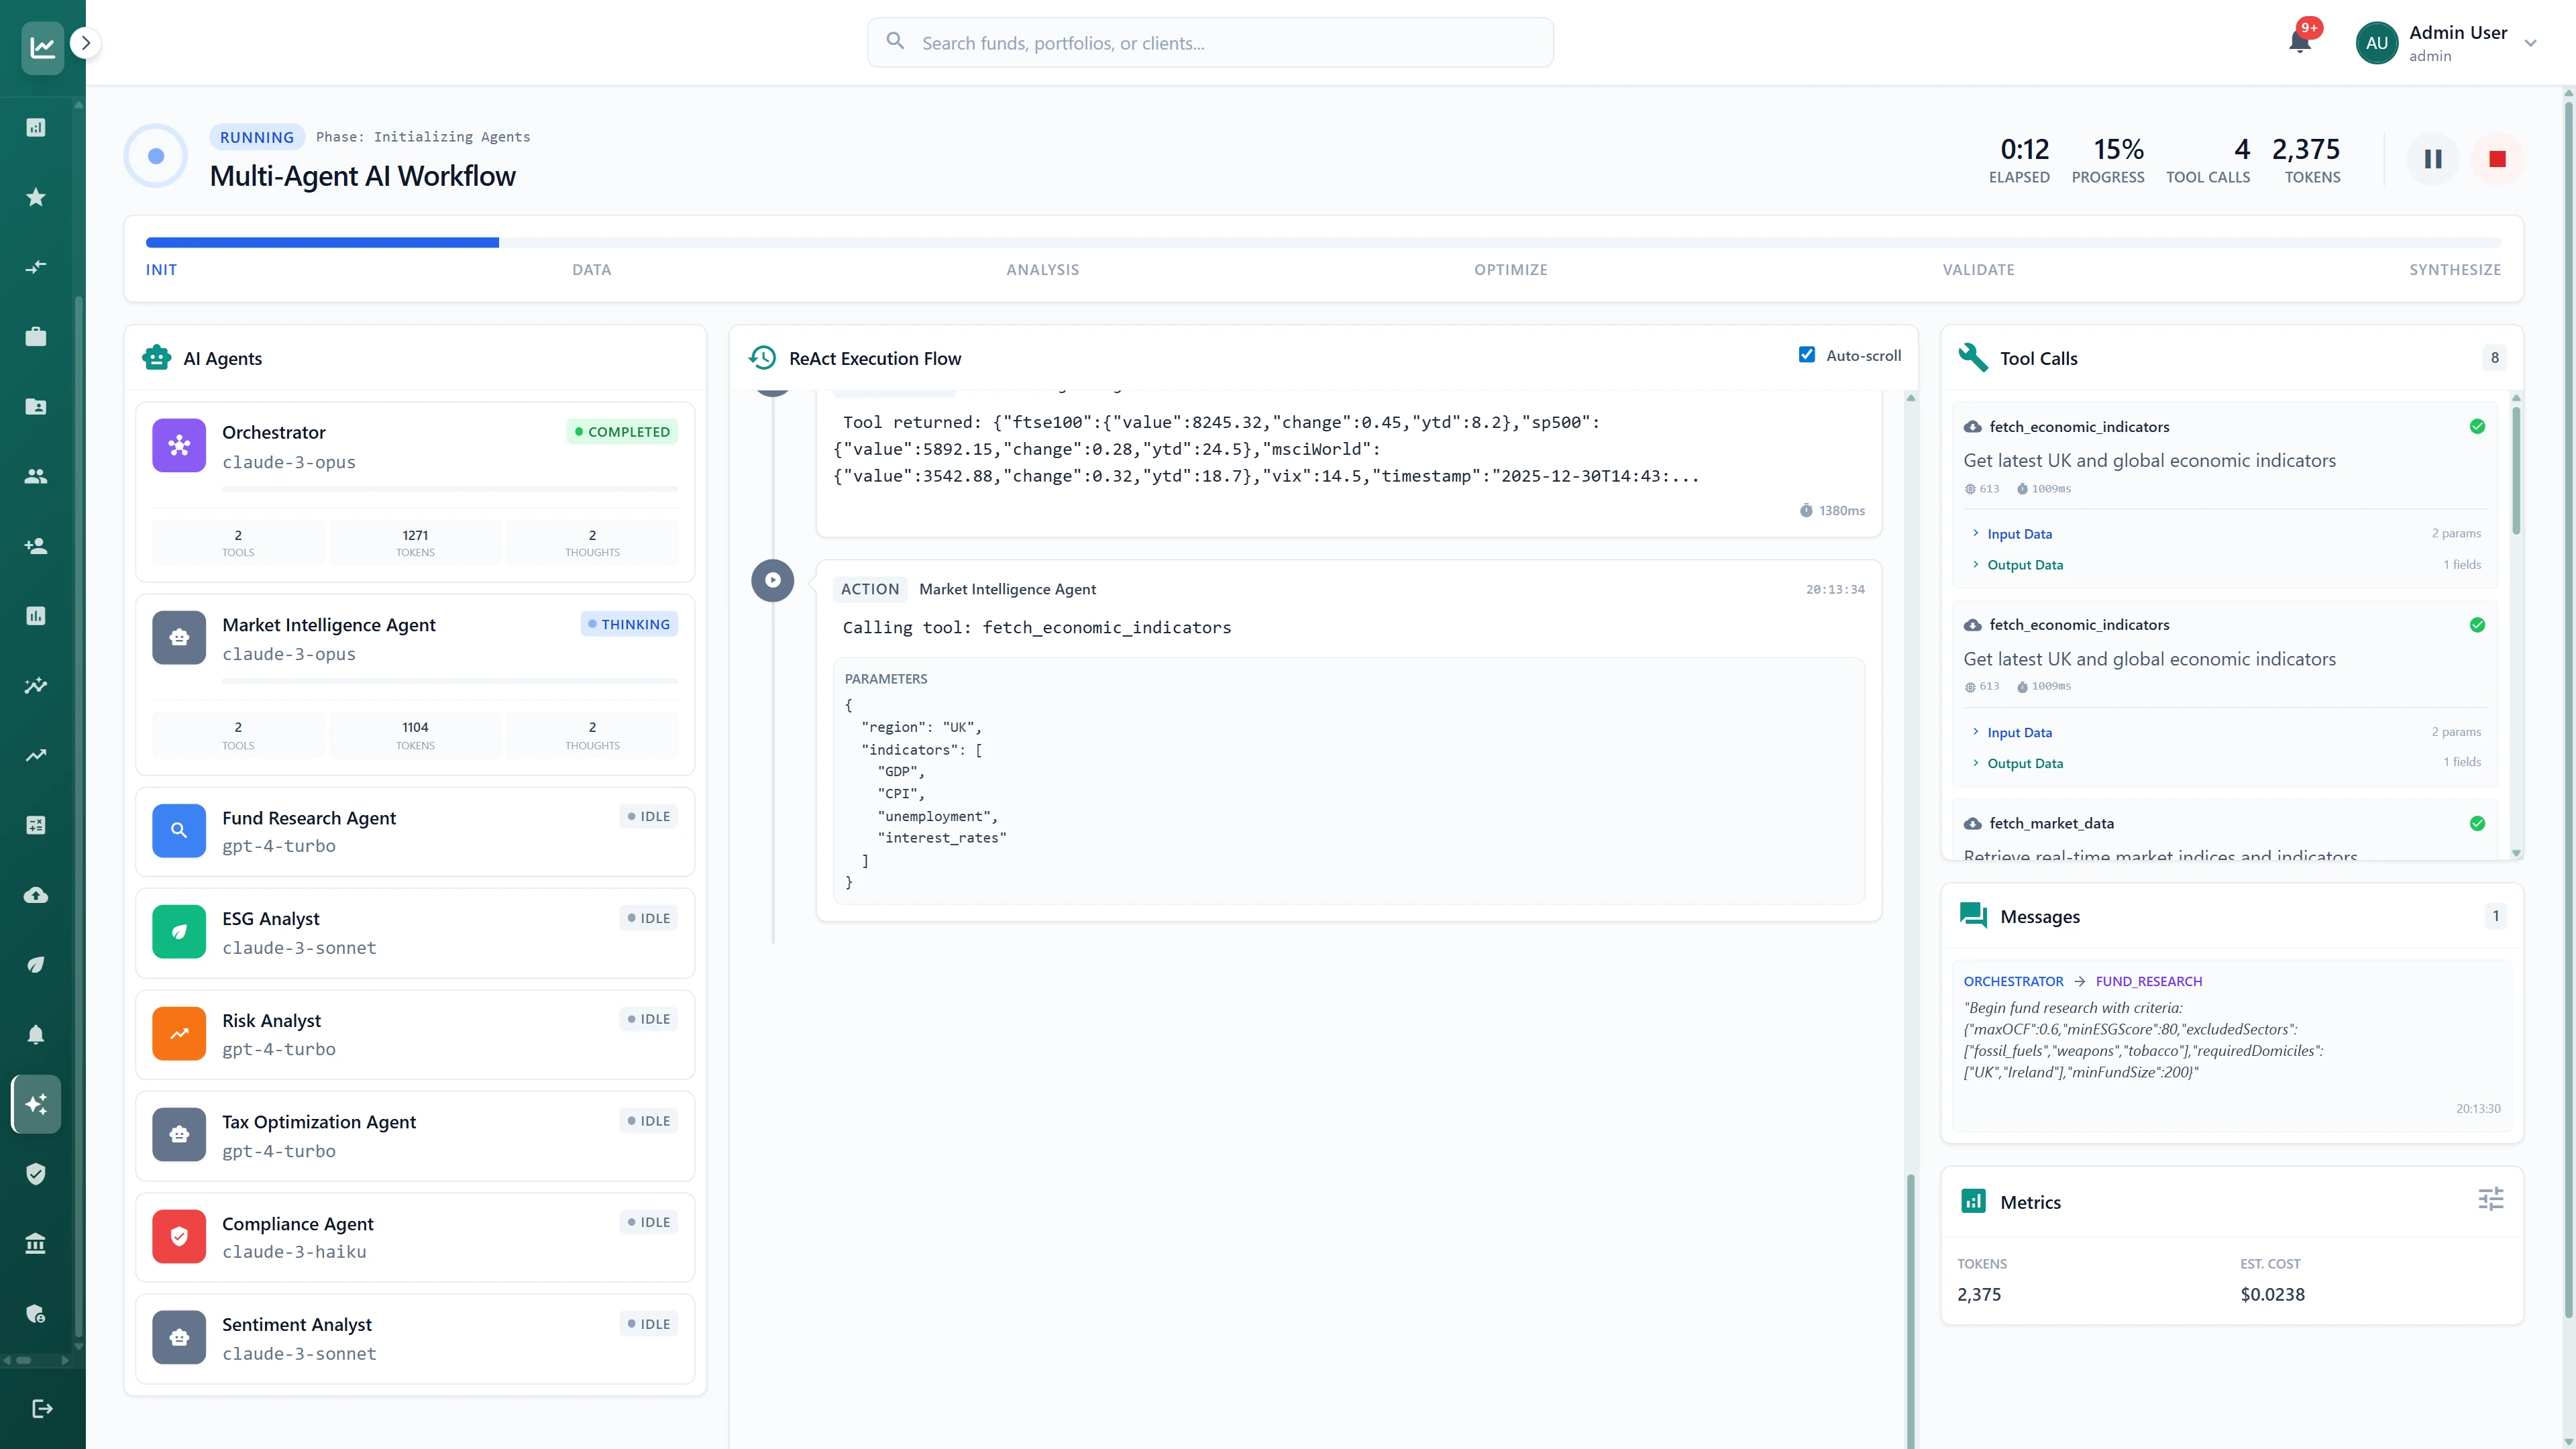Open the ESG leaf icon in sidebar
Screen dimensions: 2576x1449
(36, 964)
